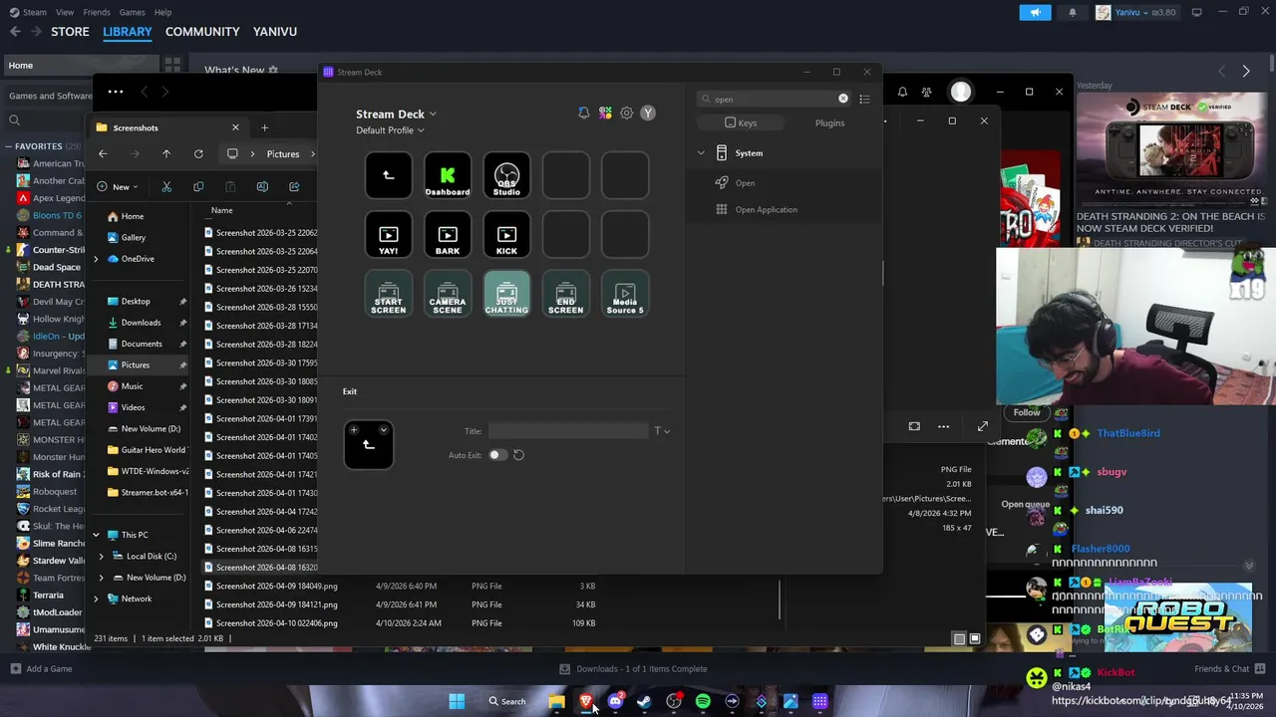The width and height of the screenshot is (1276, 717).
Task: Select the JUST CHATTING scene key
Action: (506, 295)
